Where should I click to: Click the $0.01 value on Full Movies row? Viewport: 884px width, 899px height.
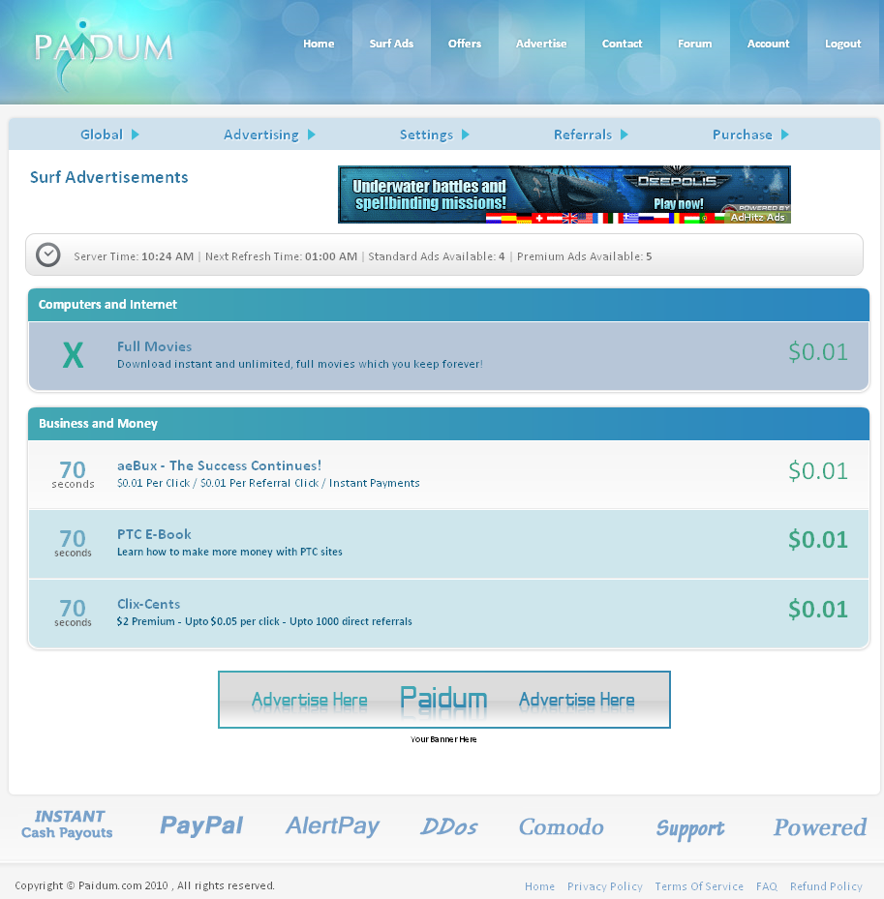[818, 352]
